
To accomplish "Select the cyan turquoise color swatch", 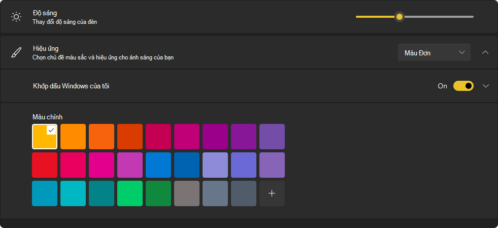I will (x=73, y=193).
